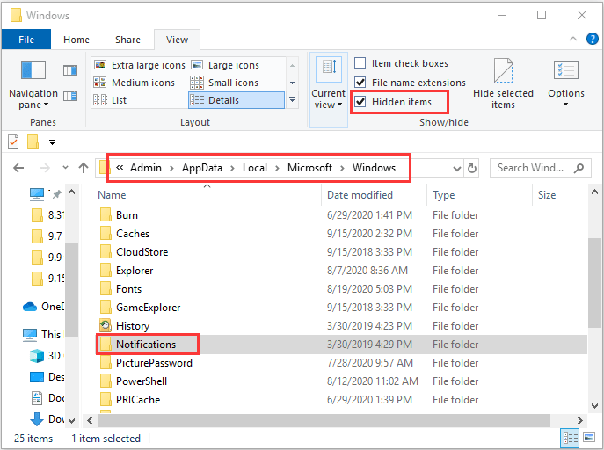This screenshot has height=450, width=604.
Task: Sort by the Size column header
Action: (547, 195)
